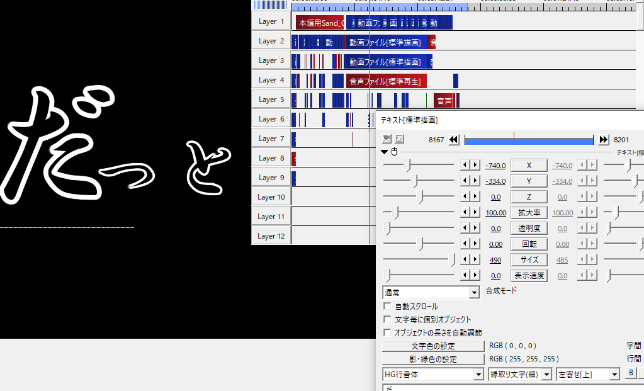The width and height of the screenshot is (644, 391).
Task: Click the 影・縁色の設定 button
Action: 433,360
